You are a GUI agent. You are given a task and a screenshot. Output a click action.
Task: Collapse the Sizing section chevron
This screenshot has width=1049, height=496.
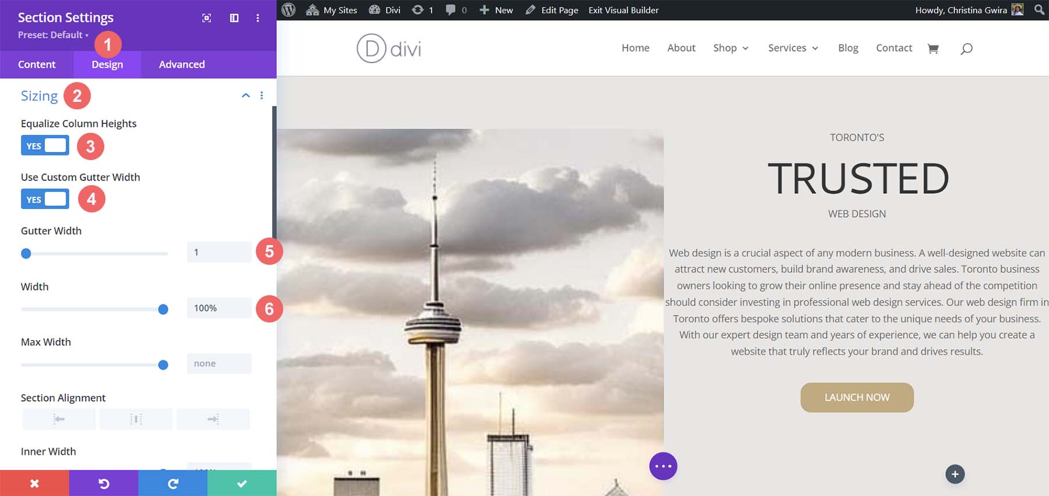click(246, 95)
